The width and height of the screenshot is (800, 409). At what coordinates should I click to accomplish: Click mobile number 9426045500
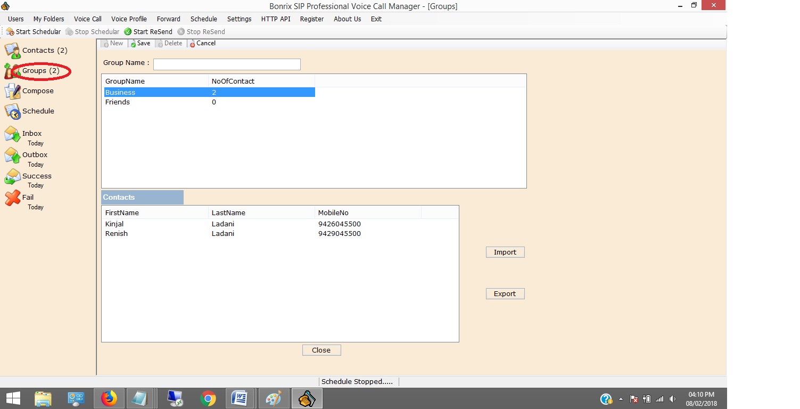pyautogui.click(x=340, y=224)
